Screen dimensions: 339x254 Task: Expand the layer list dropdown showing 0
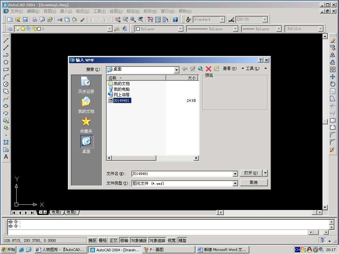coord(110,29)
